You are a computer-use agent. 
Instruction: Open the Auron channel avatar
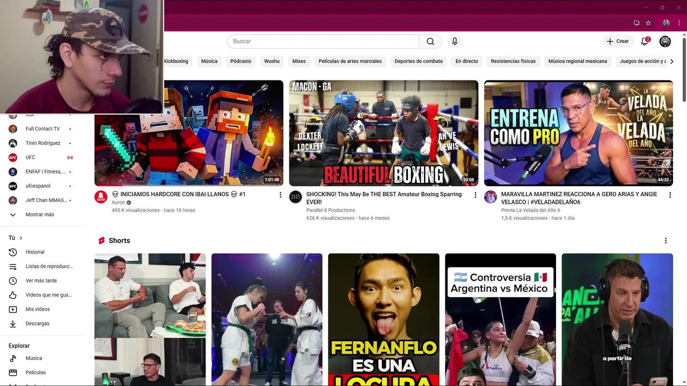(101, 197)
